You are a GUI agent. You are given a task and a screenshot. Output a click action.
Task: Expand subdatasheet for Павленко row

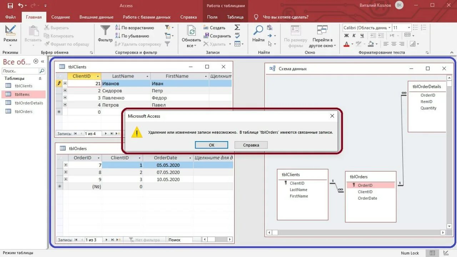pos(65,98)
